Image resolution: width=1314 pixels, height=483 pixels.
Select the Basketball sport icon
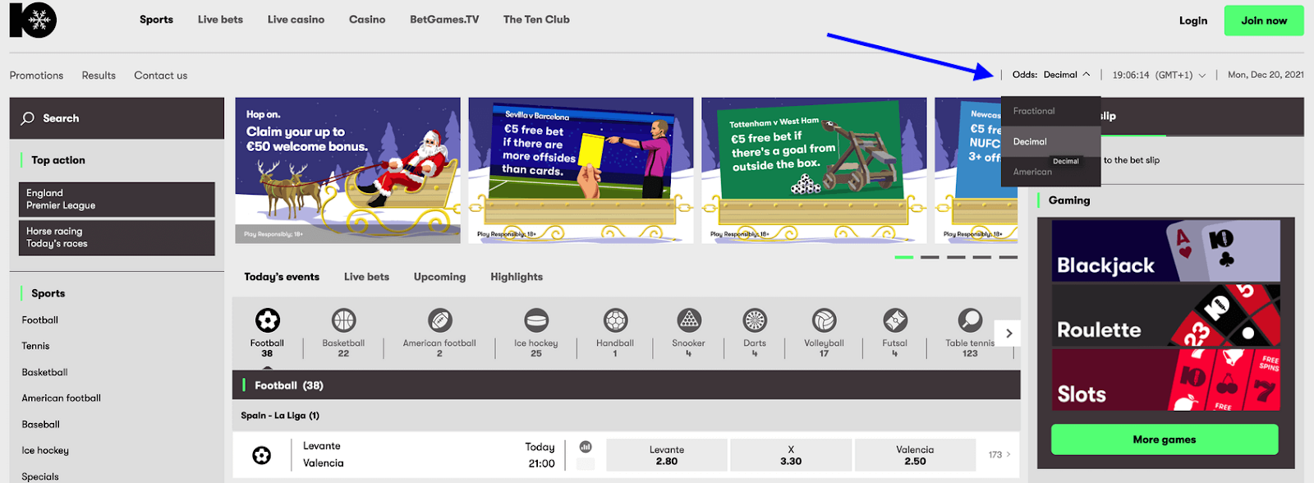click(343, 320)
